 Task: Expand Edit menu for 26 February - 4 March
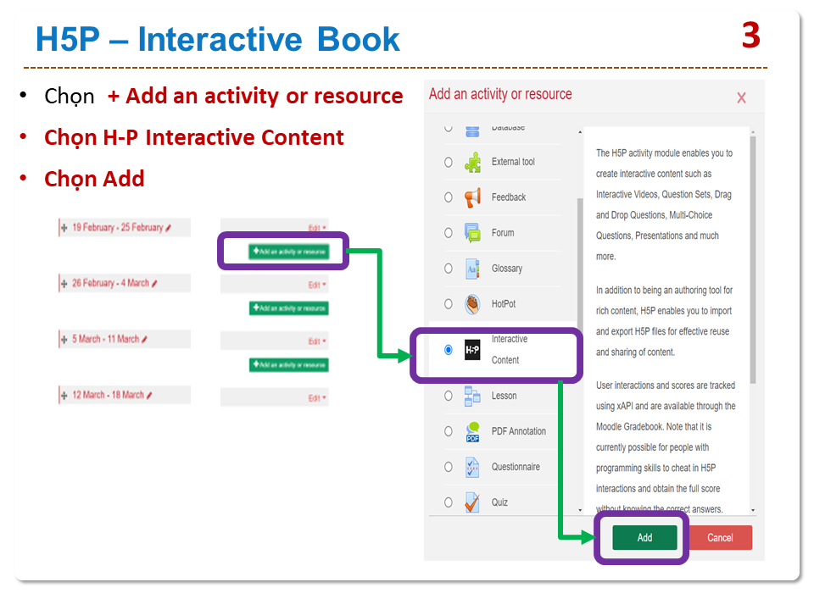click(x=316, y=285)
